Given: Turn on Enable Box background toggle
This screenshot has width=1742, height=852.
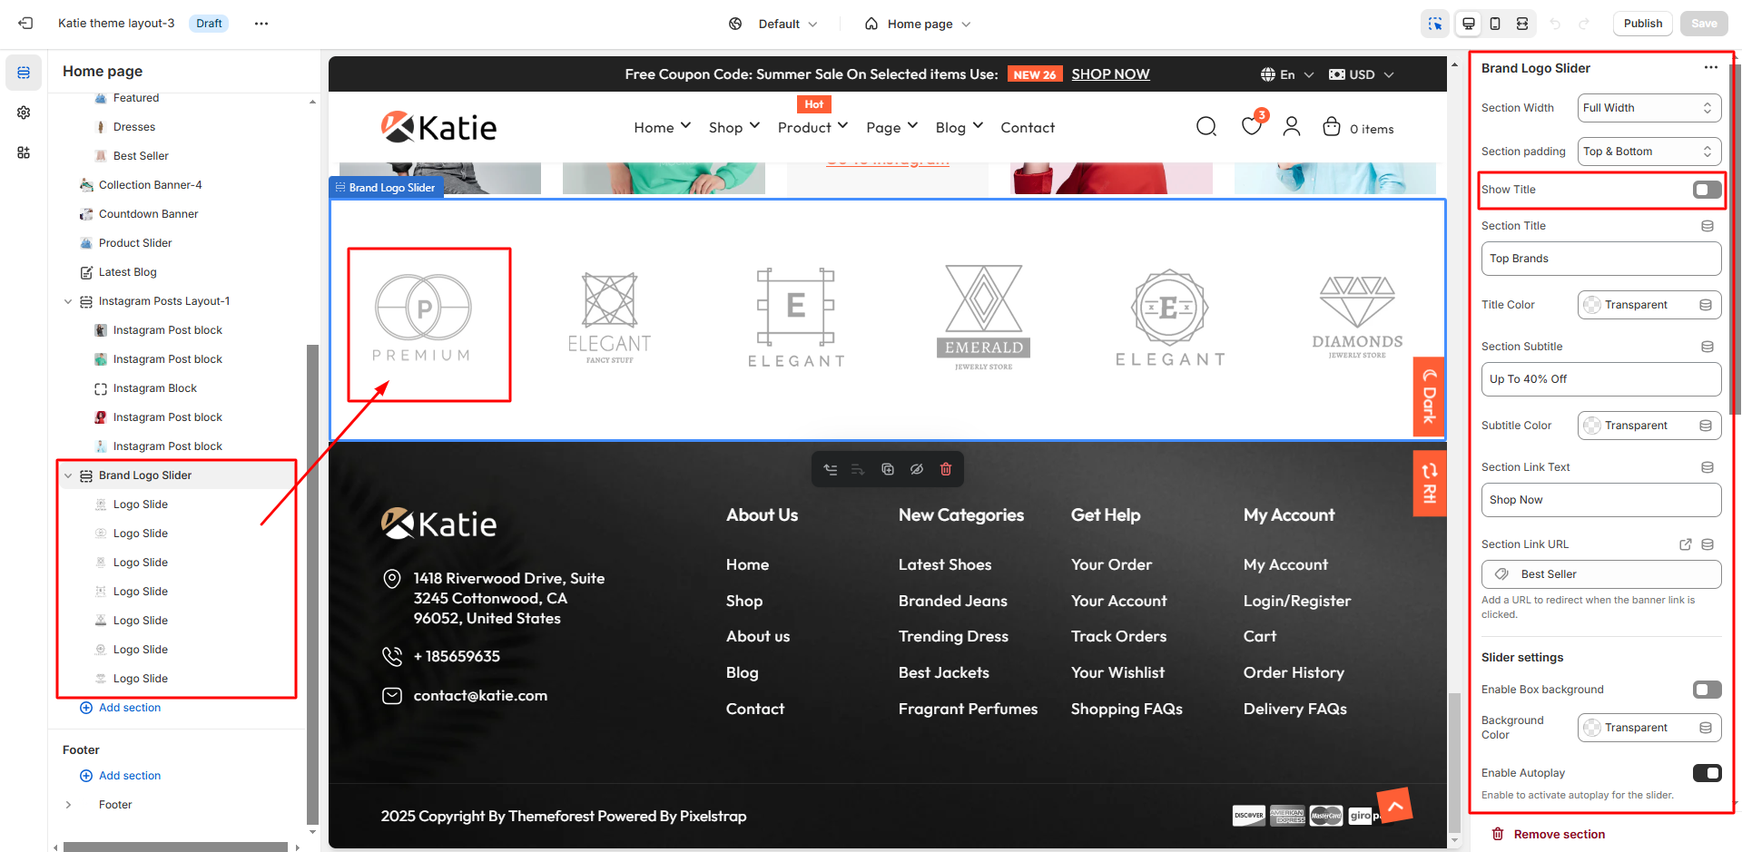Looking at the screenshot, I should tap(1706, 690).
